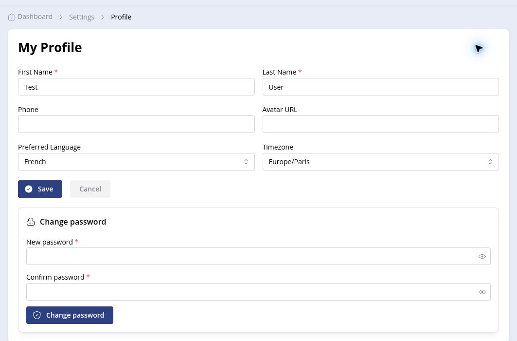Viewport: 517px width, 341px height.
Task: Click the shield icon on Change password button
Action: pyautogui.click(x=37, y=315)
